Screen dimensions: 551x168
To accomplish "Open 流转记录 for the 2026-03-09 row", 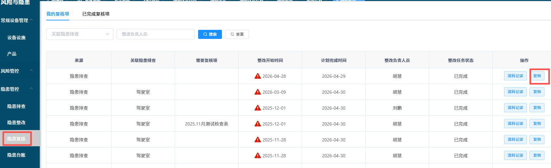I will [x=515, y=92].
